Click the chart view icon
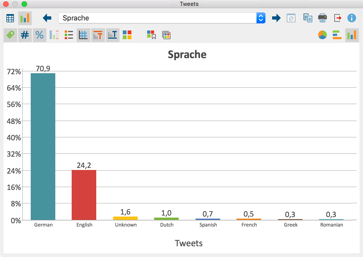363x257 pixels. (25, 18)
